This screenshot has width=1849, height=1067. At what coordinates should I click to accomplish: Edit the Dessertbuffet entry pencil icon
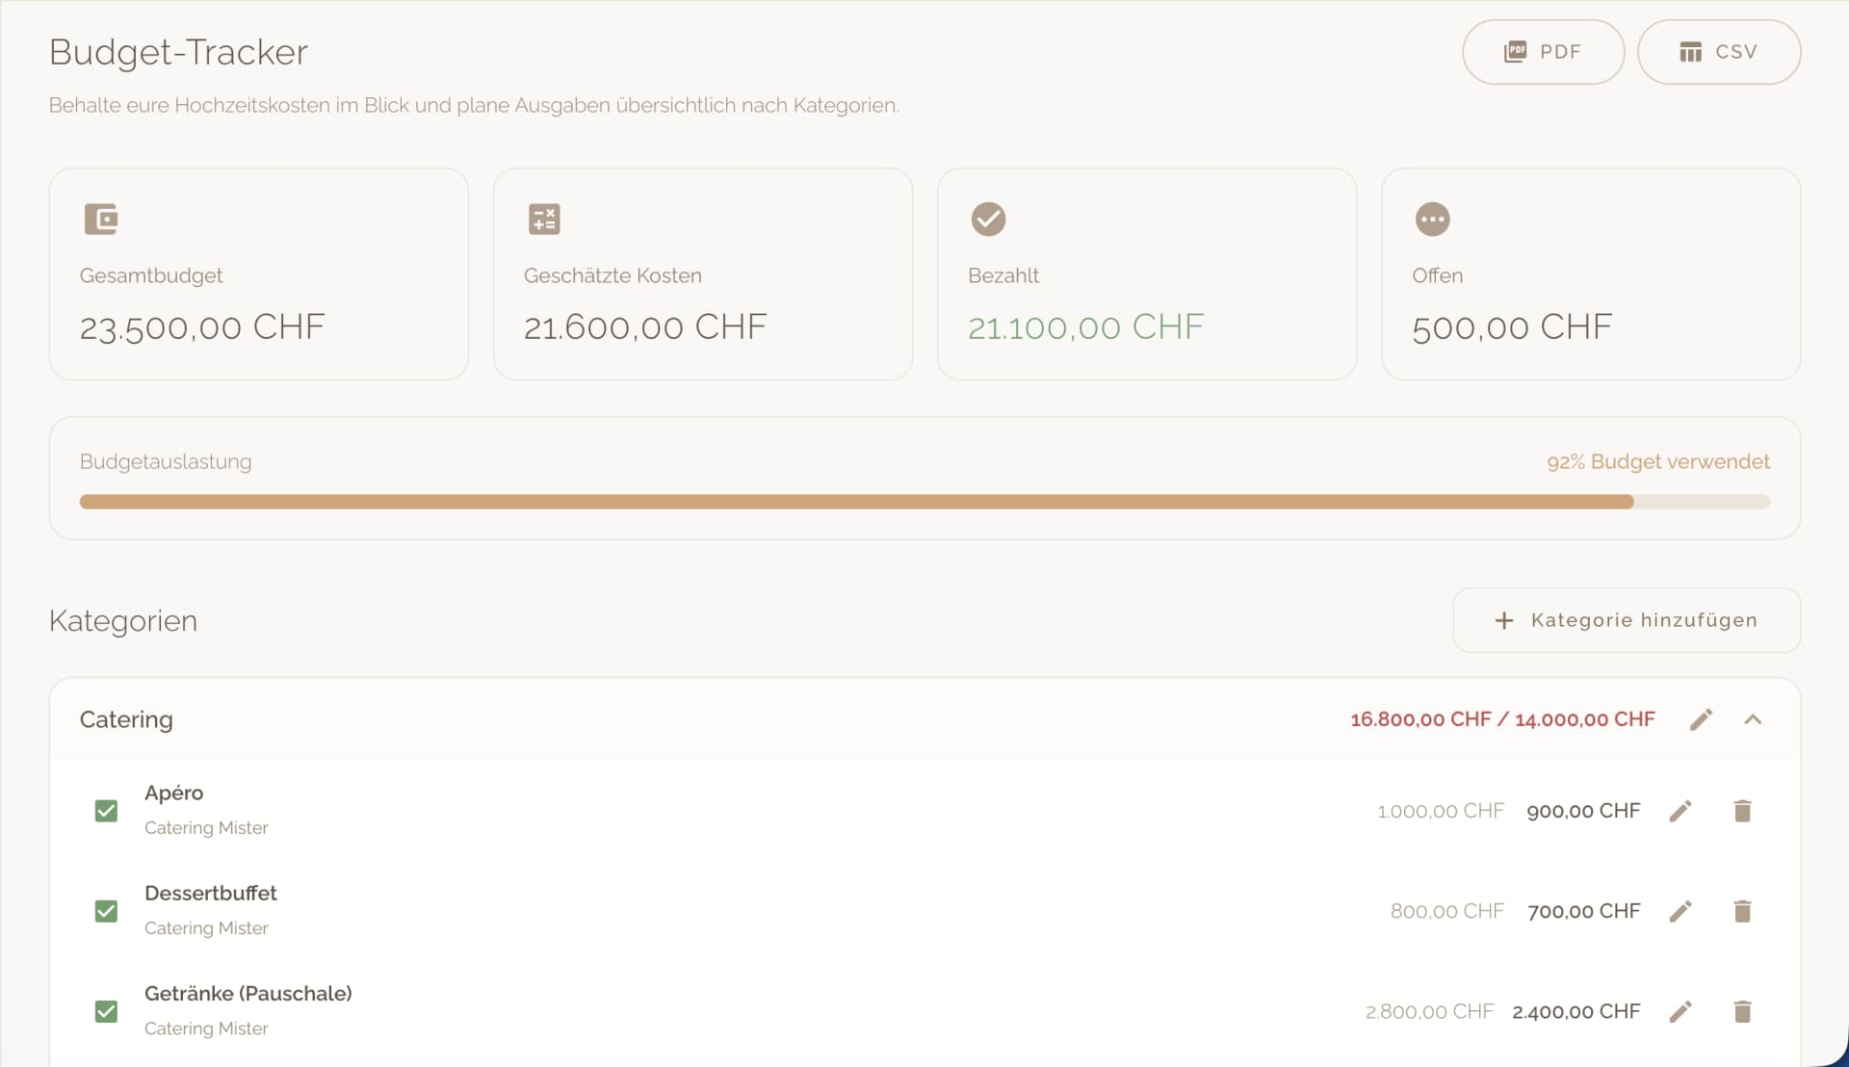coord(1680,911)
